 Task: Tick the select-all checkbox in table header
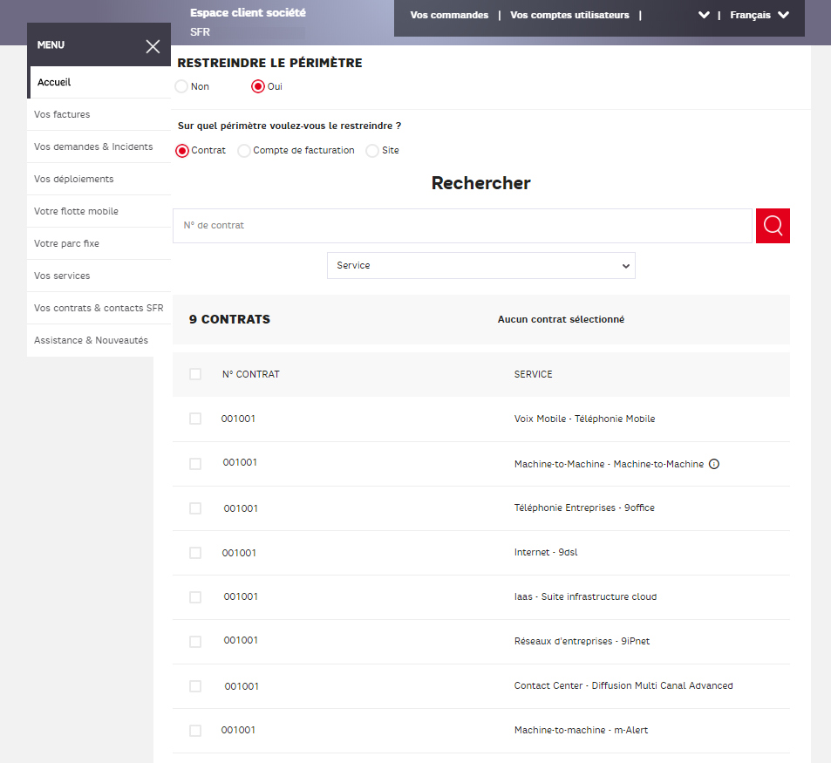point(195,374)
